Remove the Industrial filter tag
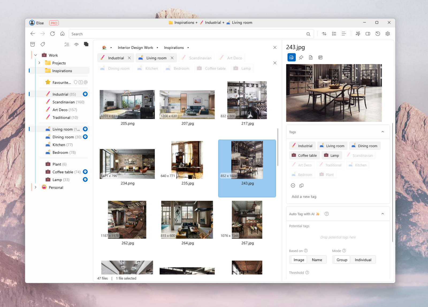 point(129,58)
